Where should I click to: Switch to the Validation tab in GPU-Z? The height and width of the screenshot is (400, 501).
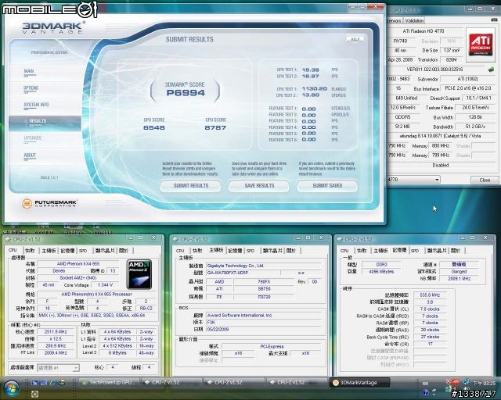tap(414, 21)
